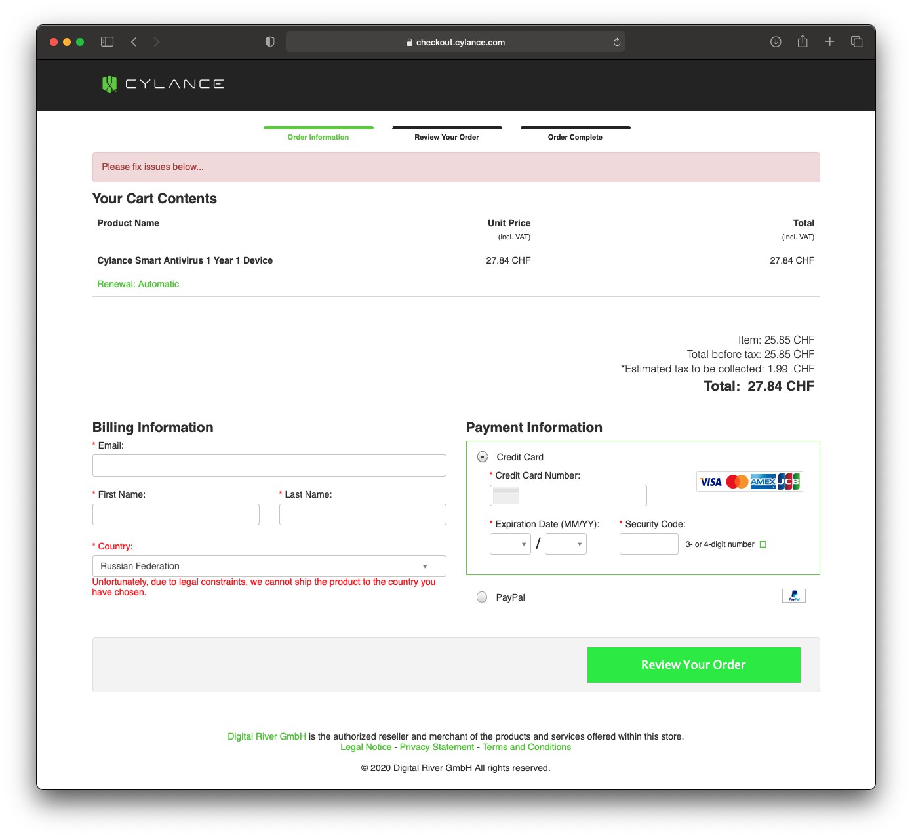Click the 'Item: 25.85 CHF' line

point(776,340)
